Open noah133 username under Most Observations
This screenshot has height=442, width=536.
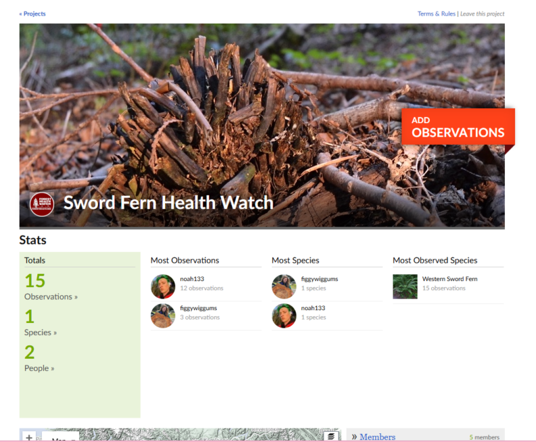tap(192, 279)
